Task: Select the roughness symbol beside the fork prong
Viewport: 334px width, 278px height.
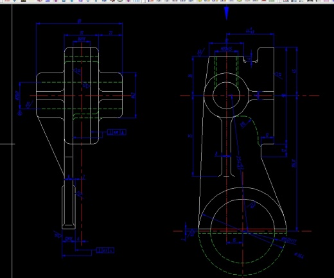Action: [79, 195]
